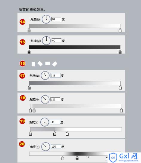Click the first white rectangle shape in step 16
Screen dimensions: 141x163
(x=33, y=64)
